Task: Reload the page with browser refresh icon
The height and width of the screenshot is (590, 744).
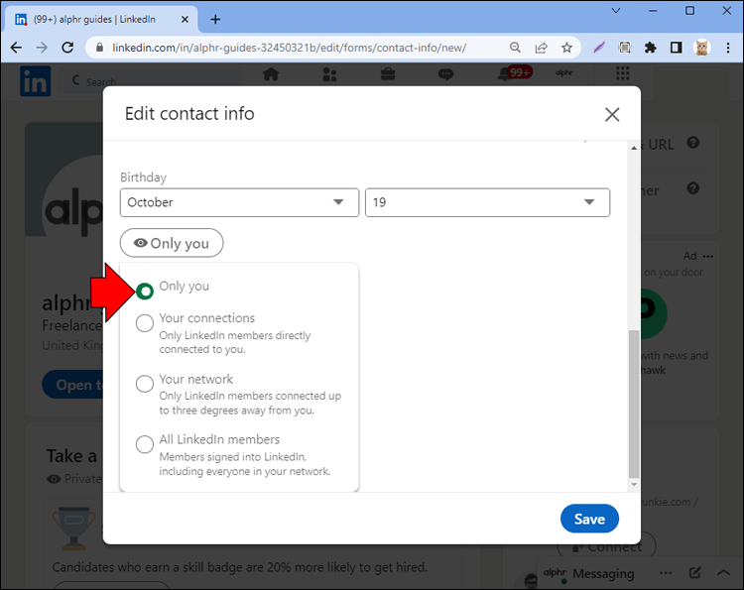Action: click(67, 48)
